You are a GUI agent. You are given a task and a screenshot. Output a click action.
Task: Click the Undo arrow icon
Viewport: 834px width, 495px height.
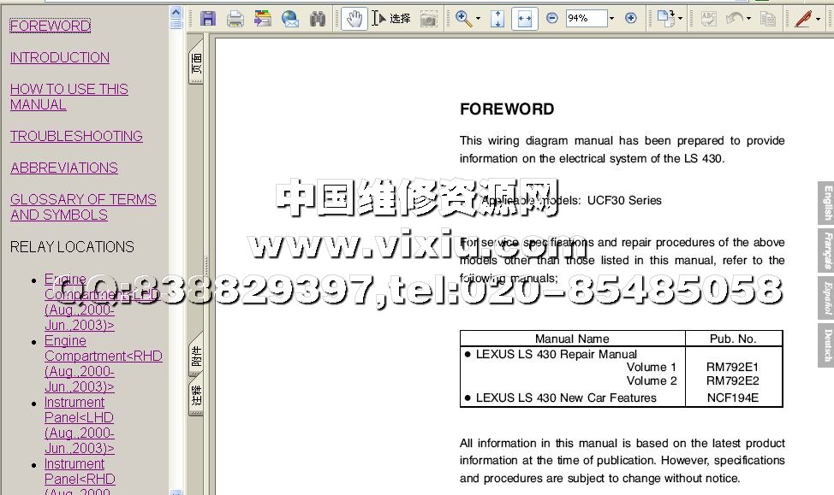[735, 19]
